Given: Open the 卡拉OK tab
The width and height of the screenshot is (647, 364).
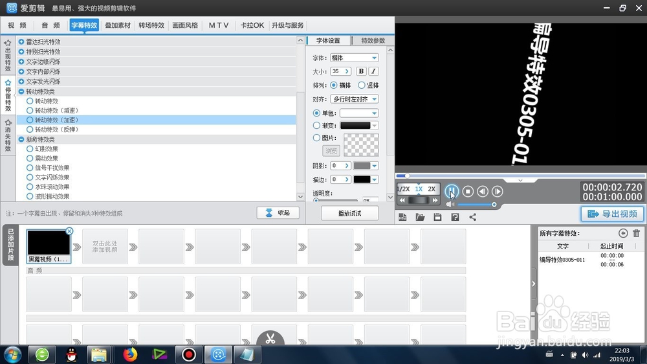Looking at the screenshot, I should (252, 25).
